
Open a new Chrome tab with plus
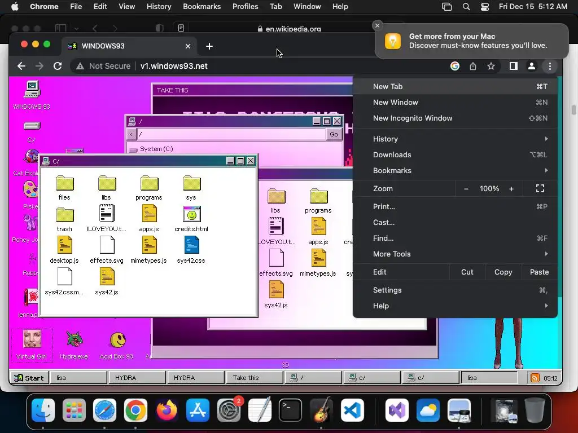point(209,46)
